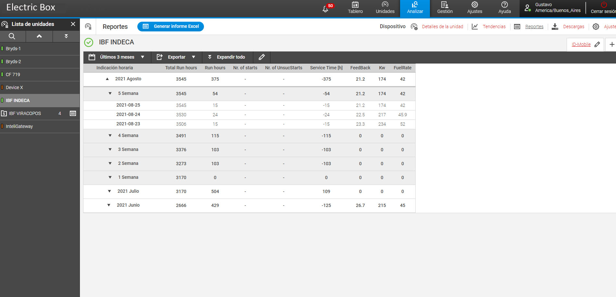
Task: Click the calendar icon beside IBF VIRACOPOS
Action: point(73,113)
